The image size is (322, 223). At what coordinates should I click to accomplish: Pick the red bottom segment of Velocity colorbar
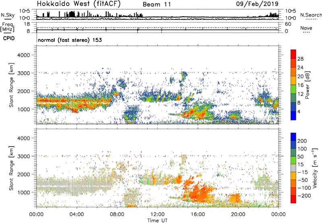click(x=293, y=199)
